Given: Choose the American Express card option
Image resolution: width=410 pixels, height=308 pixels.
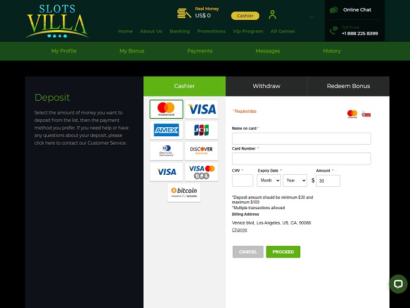Looking at the screenshot, I should click(166, 130).
